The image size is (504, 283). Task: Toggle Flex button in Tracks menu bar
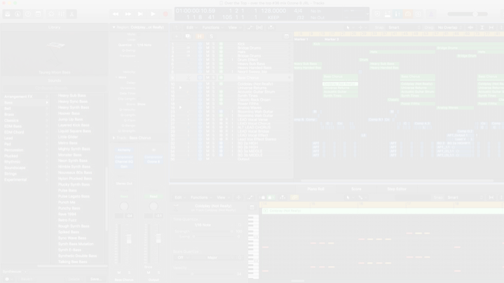[x=259, y=27]
